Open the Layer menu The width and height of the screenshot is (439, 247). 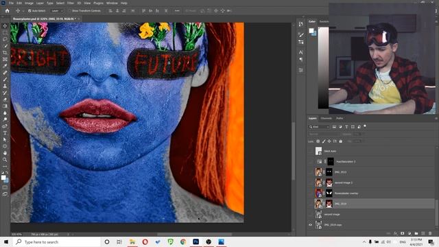[x=40, y=3]
